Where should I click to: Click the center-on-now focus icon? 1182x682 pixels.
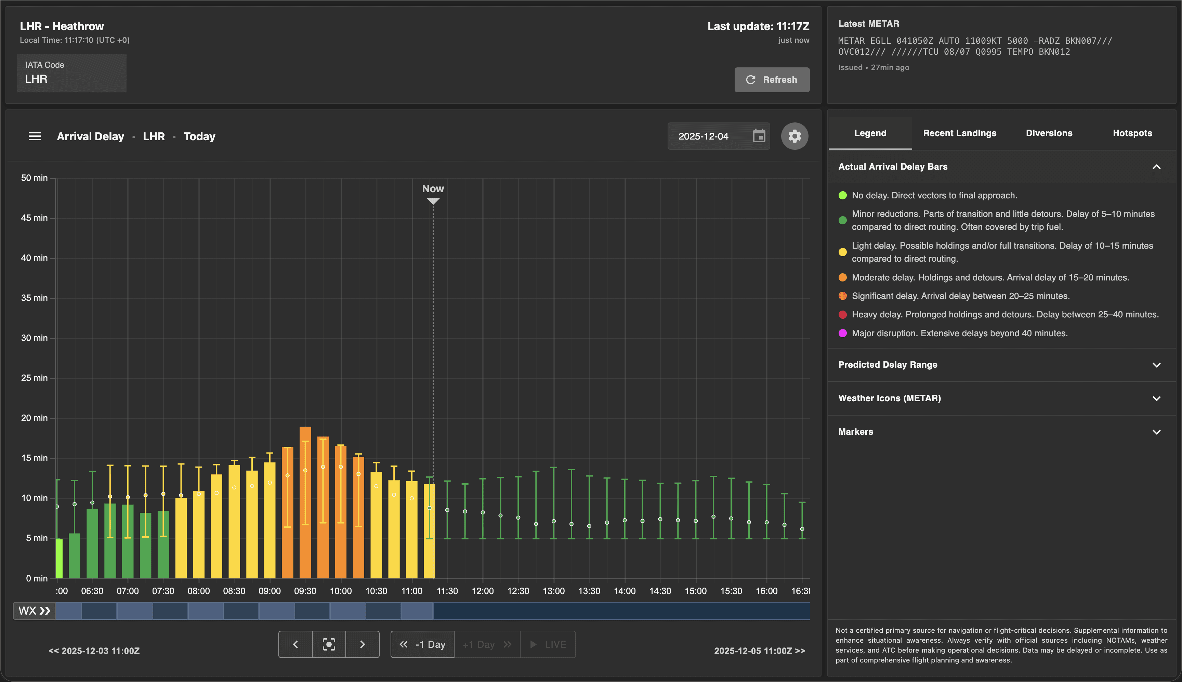click(329, 644)
